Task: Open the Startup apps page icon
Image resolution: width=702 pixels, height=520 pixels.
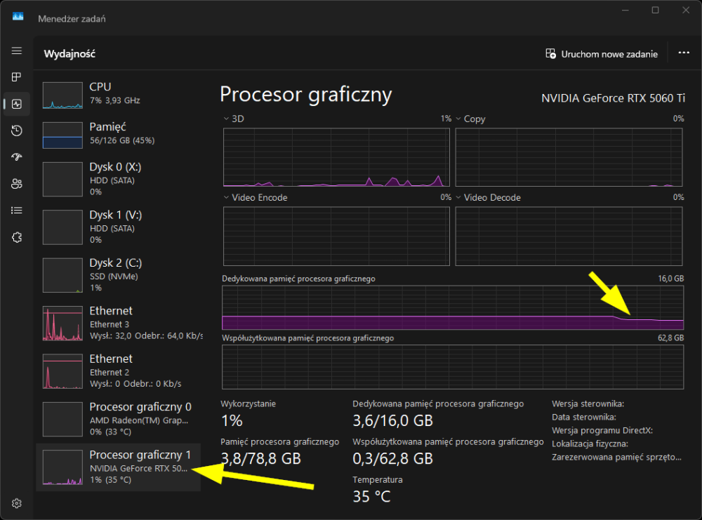Action: pos(17,157)
